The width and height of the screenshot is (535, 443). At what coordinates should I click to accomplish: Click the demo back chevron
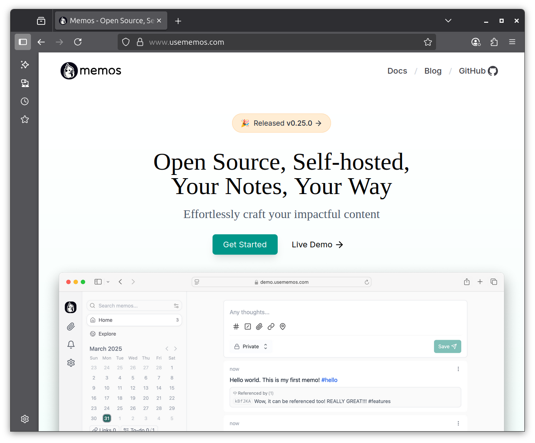[121, 282]
